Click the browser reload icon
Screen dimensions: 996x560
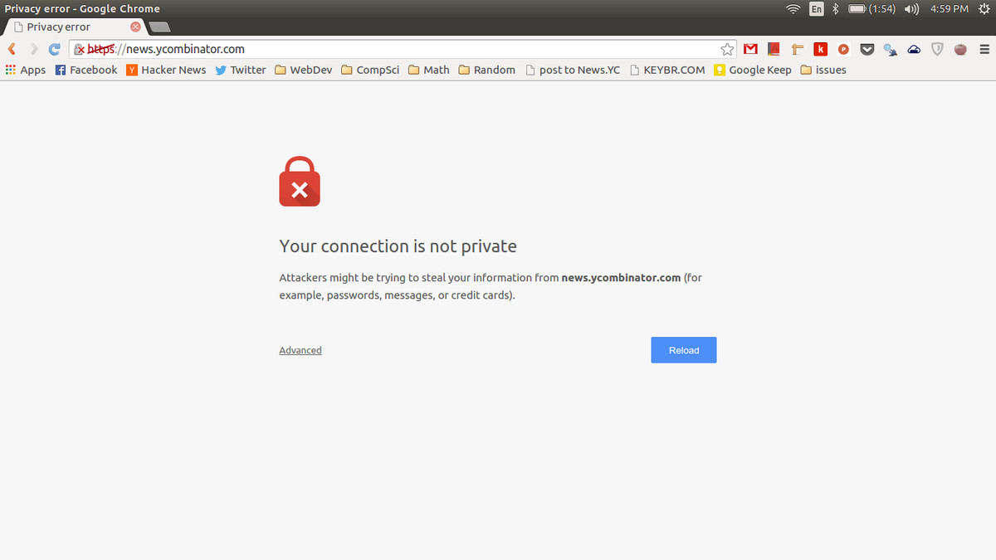coord(55,49)
